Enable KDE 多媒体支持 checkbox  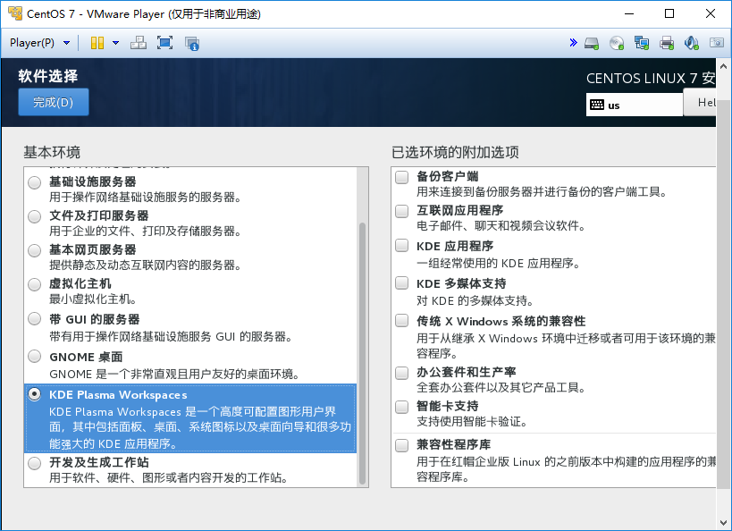coord(402,282)
